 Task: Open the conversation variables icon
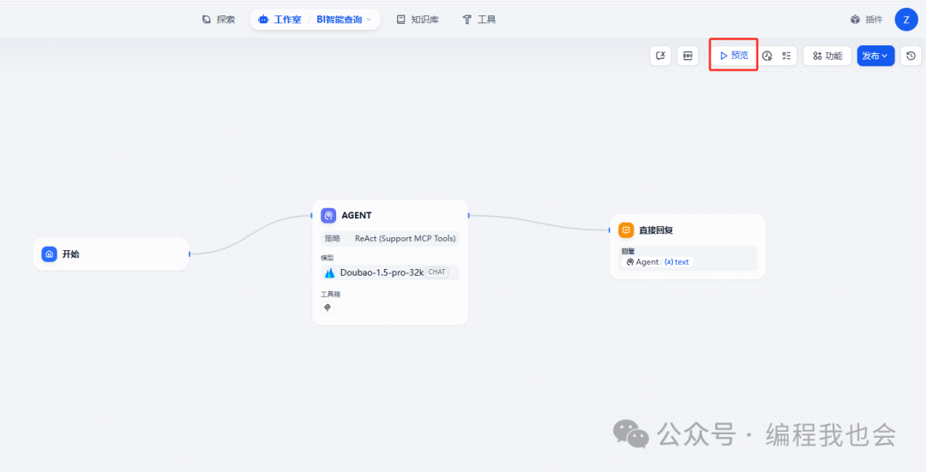(660, 56)
